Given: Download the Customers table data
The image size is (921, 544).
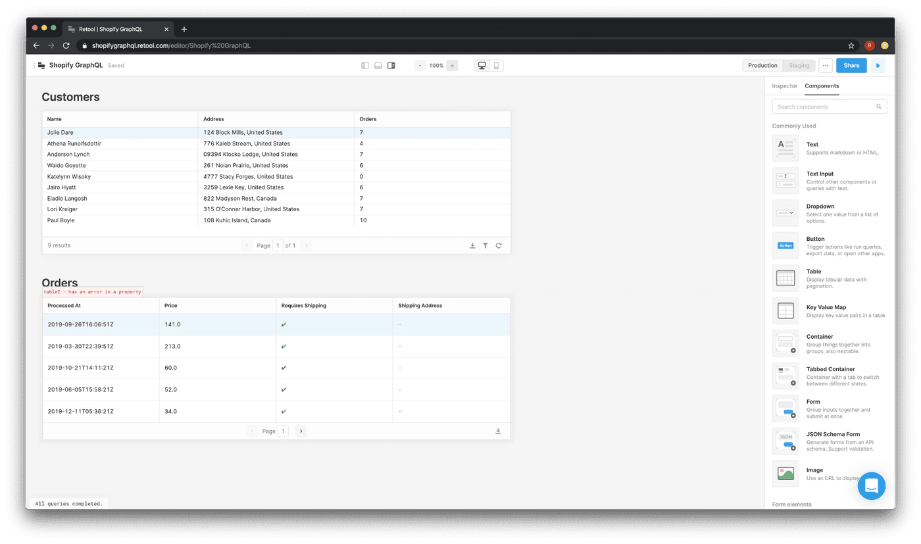Looking at the screenshot, I should pyautogui.click(x=472, y=245).
